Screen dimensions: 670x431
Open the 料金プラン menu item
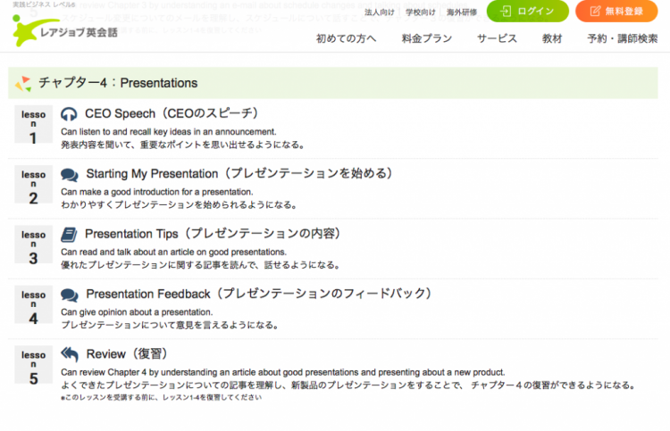click(x=427, y=38)
